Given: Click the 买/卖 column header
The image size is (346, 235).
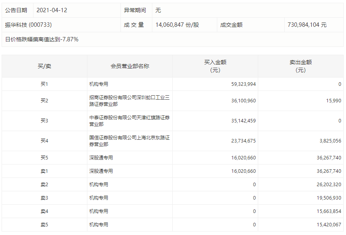Looking at the screenshot, I should click(44, 66).
